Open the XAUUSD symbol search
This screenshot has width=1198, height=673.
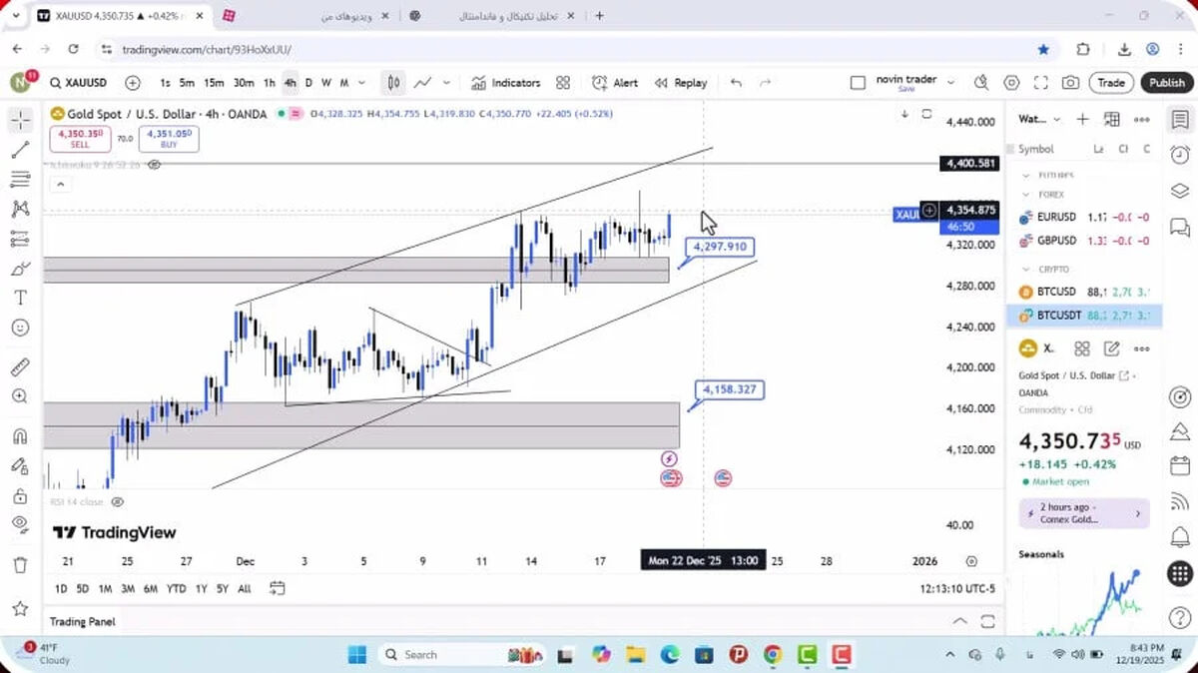pos(78,83)
